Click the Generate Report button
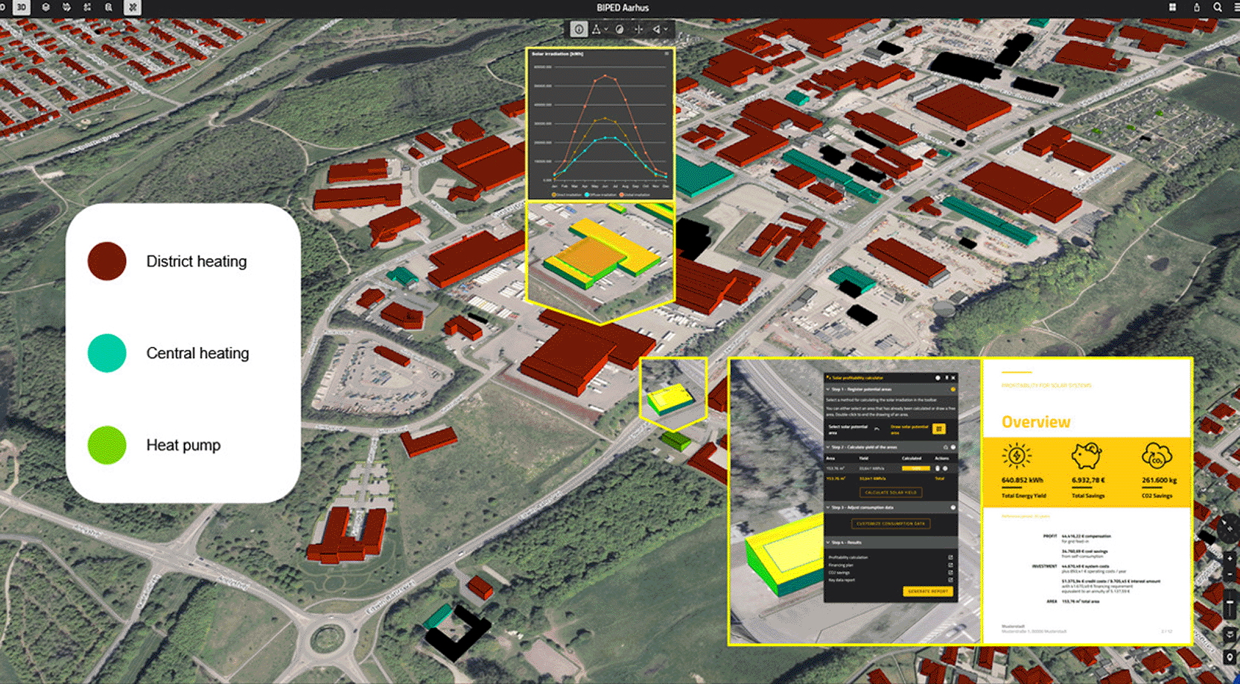1240x684 pixels. coord(928,591)
